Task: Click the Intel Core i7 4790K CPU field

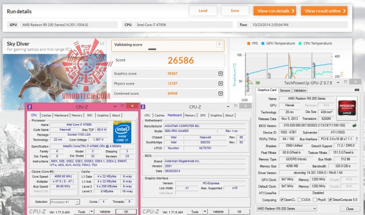Action: (x=184, y=25)
